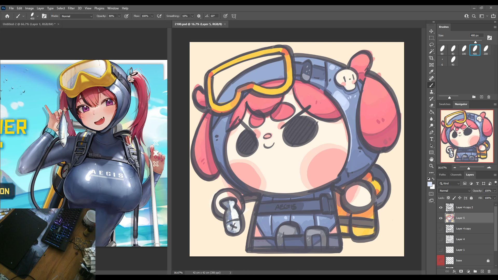Delete layer using Layers panel trash icon
This screenshot has width=498, height=280.
tap(489, 271)
